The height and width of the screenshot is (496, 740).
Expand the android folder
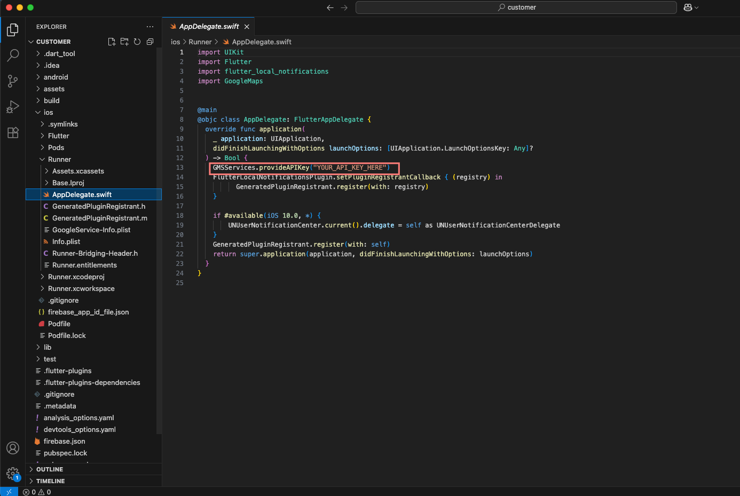(x=56, y=77)
